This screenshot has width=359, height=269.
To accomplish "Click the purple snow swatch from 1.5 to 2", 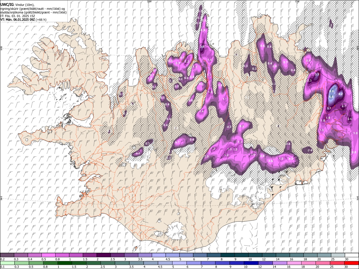I will coord(89,255).
